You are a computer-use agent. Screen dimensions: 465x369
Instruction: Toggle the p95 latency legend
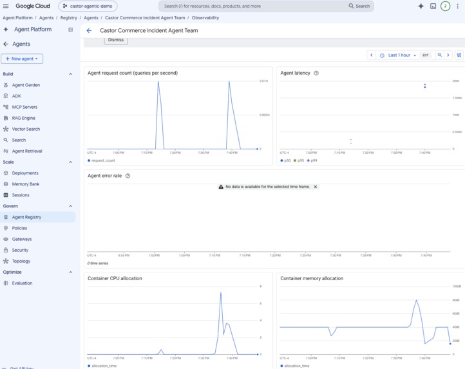(x=299, y=160)
